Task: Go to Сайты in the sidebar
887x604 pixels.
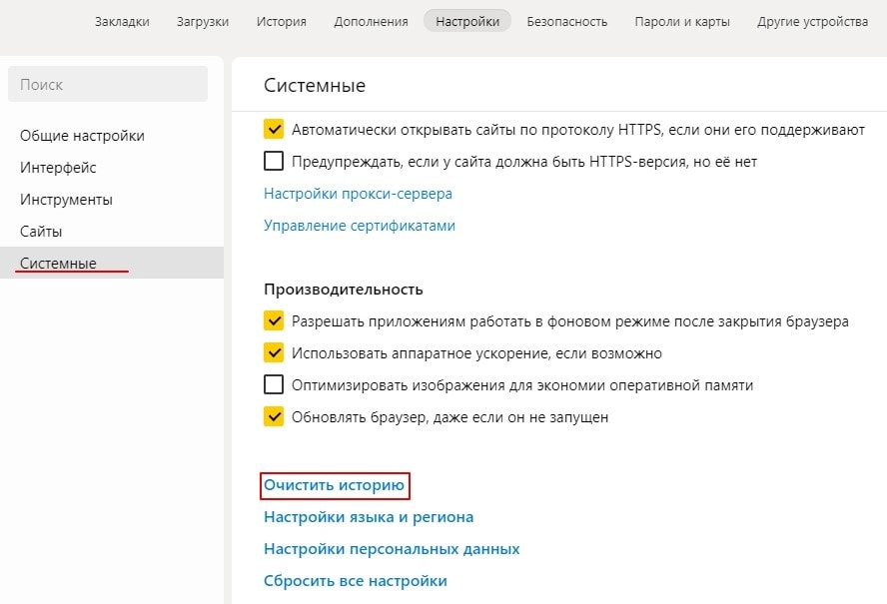Action: tap(41, 232)
